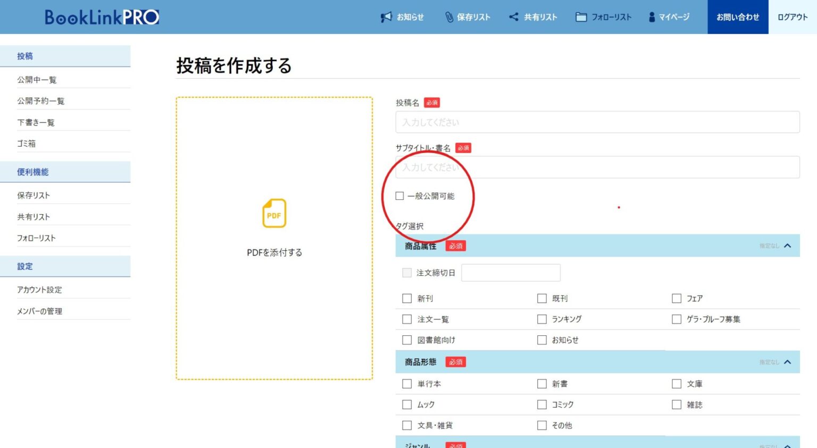Enable the 一般公開可能 checkbox

pos(399,196)
